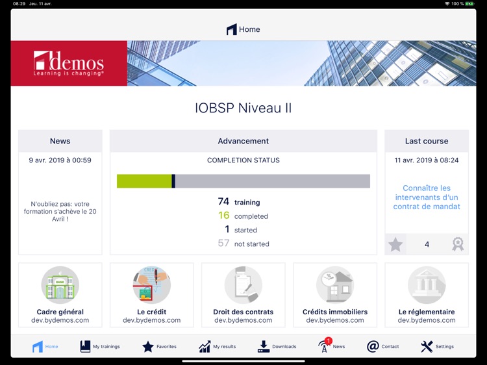Click the gray not-started part of progress bar
Viewport: 487px width, 365px height.
coord(273,181)
